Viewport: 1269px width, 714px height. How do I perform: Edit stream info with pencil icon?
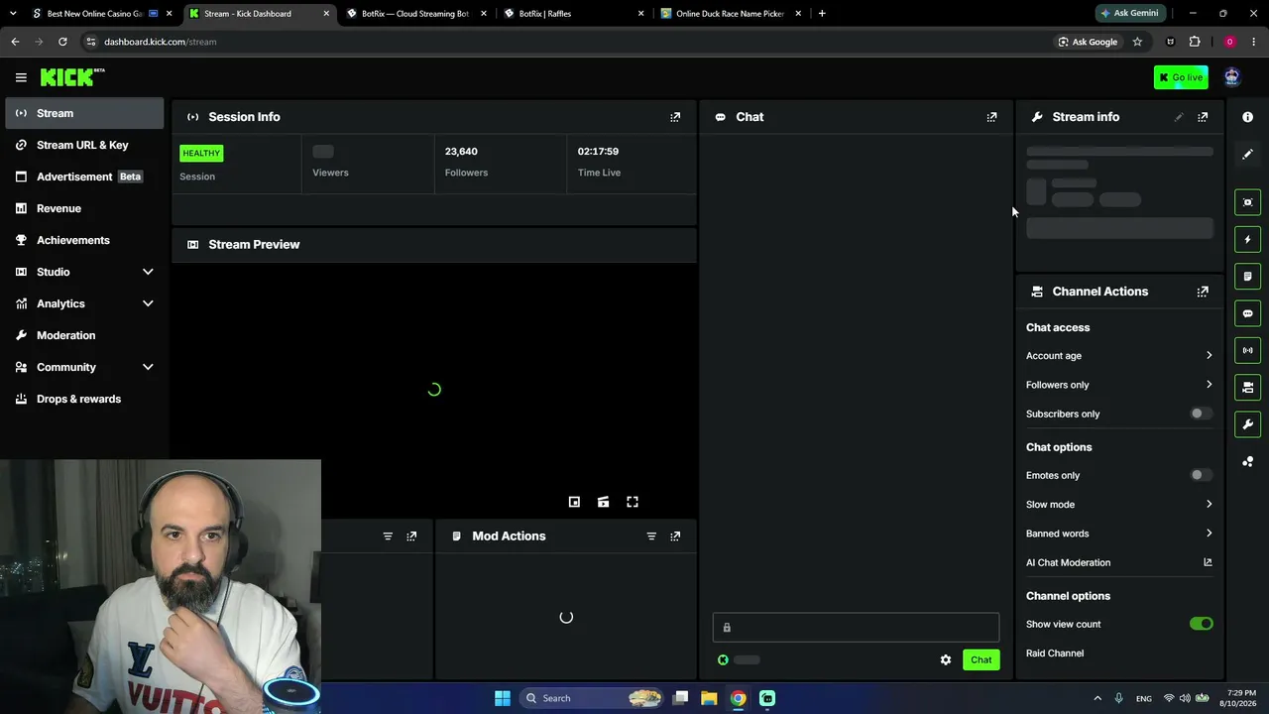click(x=1179, y=117)
